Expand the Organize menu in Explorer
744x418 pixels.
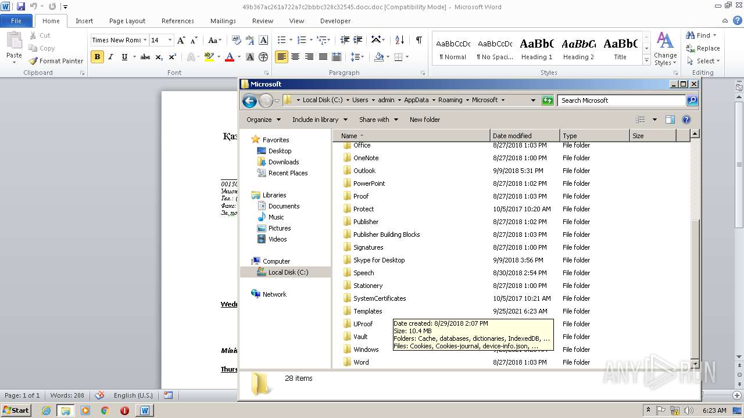263,120
